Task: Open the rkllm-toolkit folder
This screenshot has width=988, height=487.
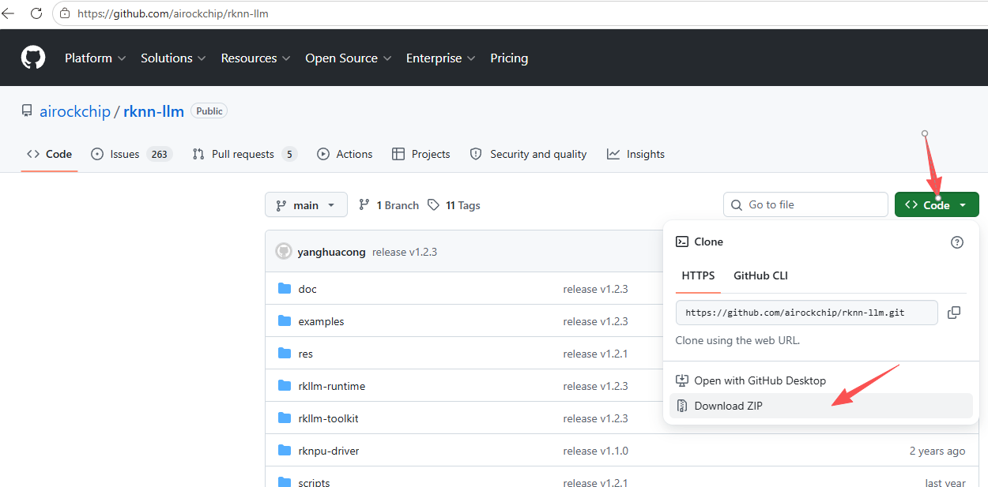Action: (328, 418)
